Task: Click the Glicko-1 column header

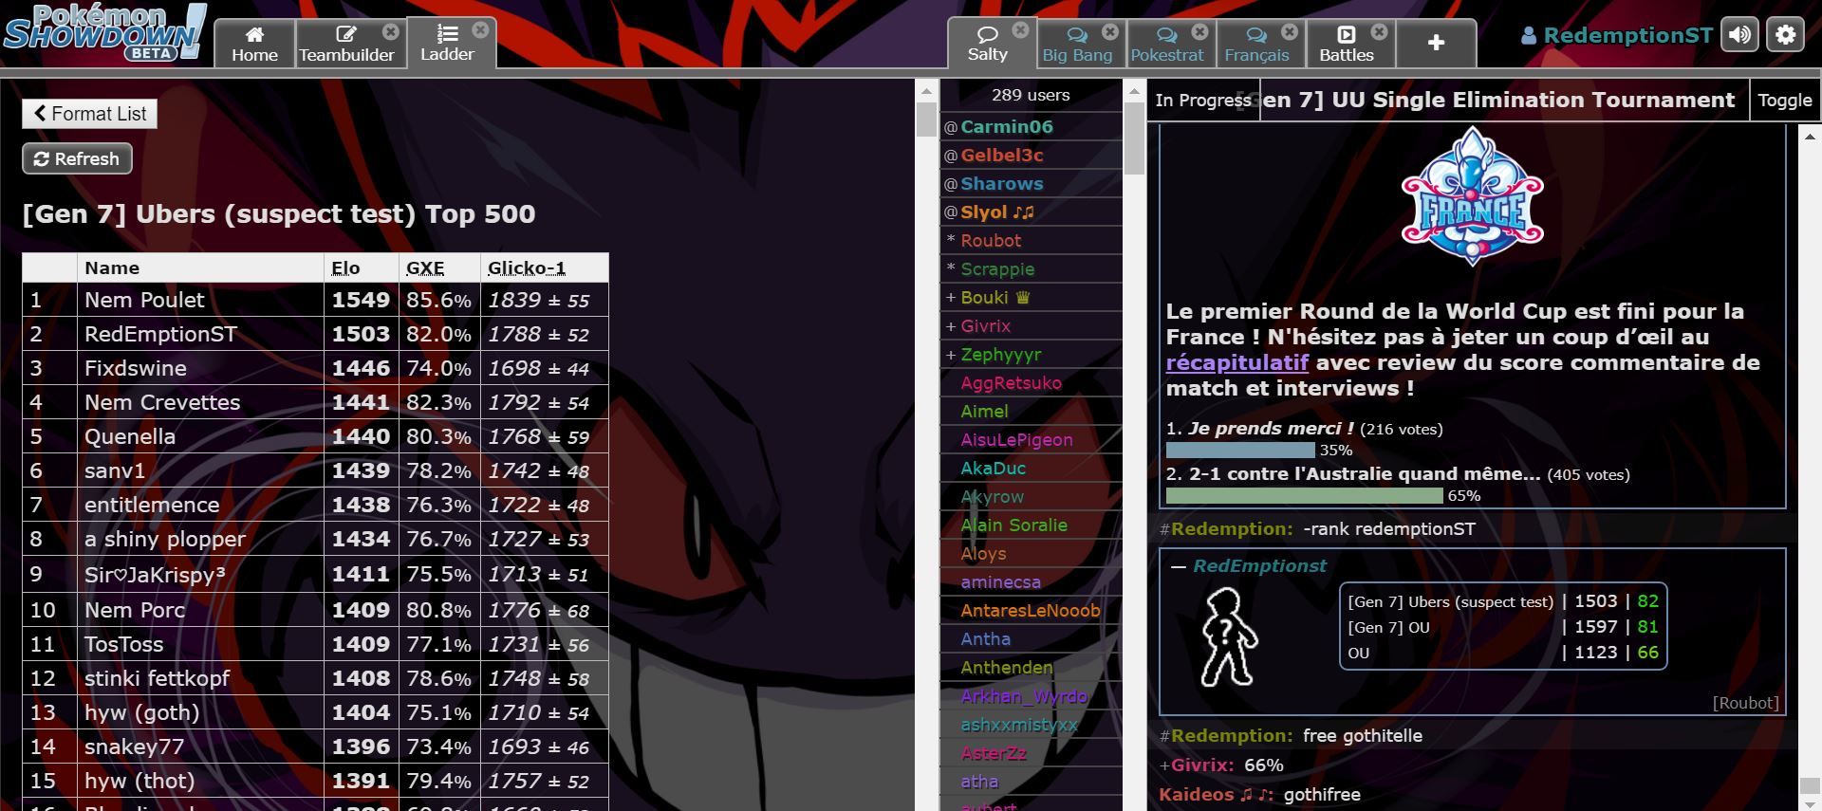Action: pos(527,268)
